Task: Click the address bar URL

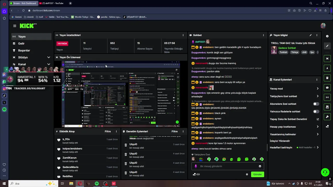Action: [46, 10]
